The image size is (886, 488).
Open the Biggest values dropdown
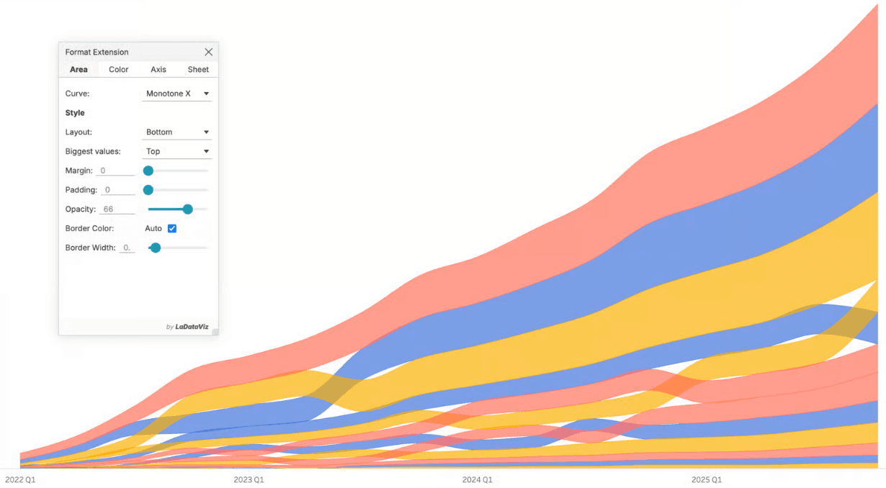[x=177, y=152]
